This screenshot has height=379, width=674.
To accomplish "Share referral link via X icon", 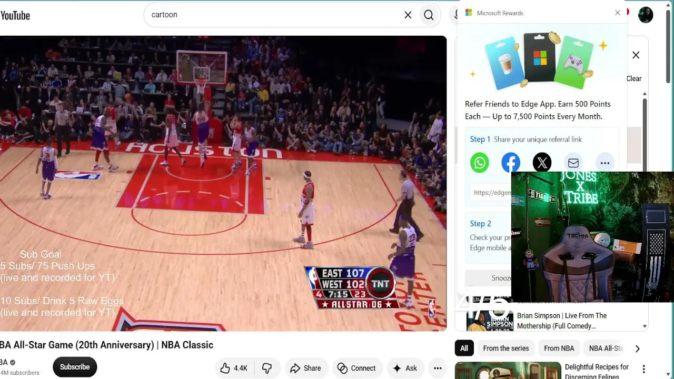I will pos(542,163).
